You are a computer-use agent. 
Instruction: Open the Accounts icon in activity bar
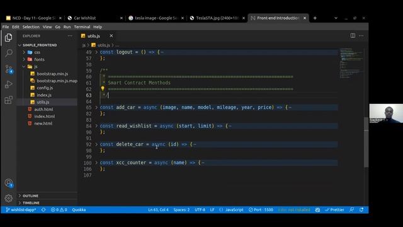[9, 183]
